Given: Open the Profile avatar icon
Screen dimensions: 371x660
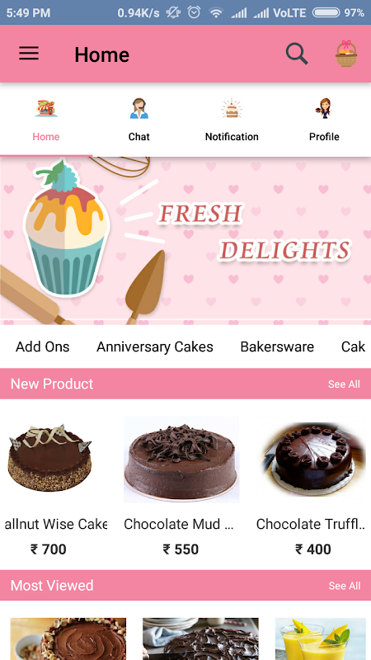Looking at the screenshot, I should point(324,108).
